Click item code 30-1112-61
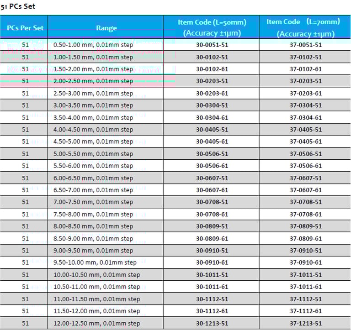The image size is (351, 330). 212,311
